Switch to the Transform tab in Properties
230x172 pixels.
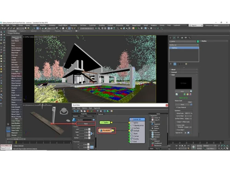pos(89,116)
